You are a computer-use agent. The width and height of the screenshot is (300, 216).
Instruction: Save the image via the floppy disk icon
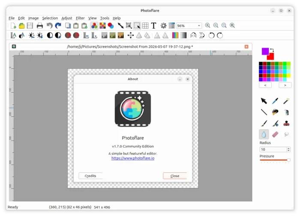30,26
